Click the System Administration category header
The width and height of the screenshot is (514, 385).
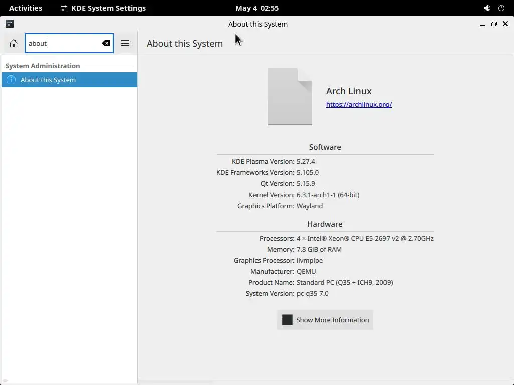(43, 66)
